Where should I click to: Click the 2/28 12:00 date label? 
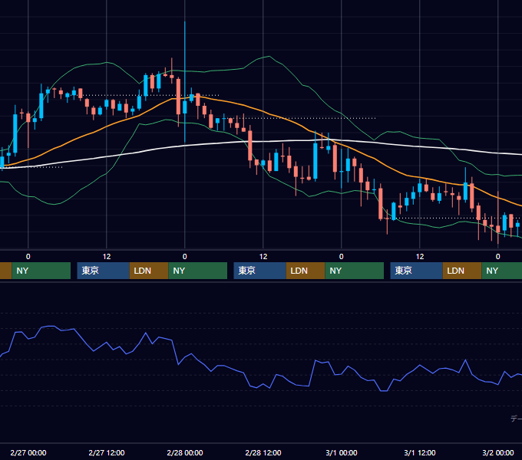click(263, 452)
